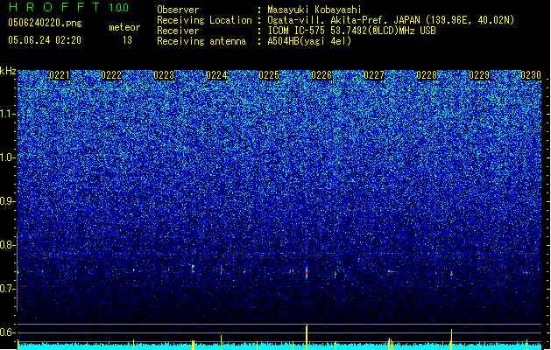The height and width of the screenshot is (350, 551).
Task: Click the HROFFT 1.0.0 title text
Action: point(69,7)
